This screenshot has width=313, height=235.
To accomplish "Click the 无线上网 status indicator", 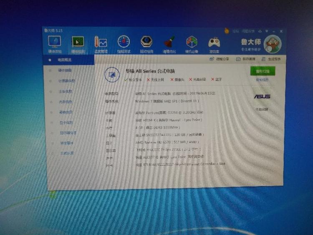I will tap(155, 80).
